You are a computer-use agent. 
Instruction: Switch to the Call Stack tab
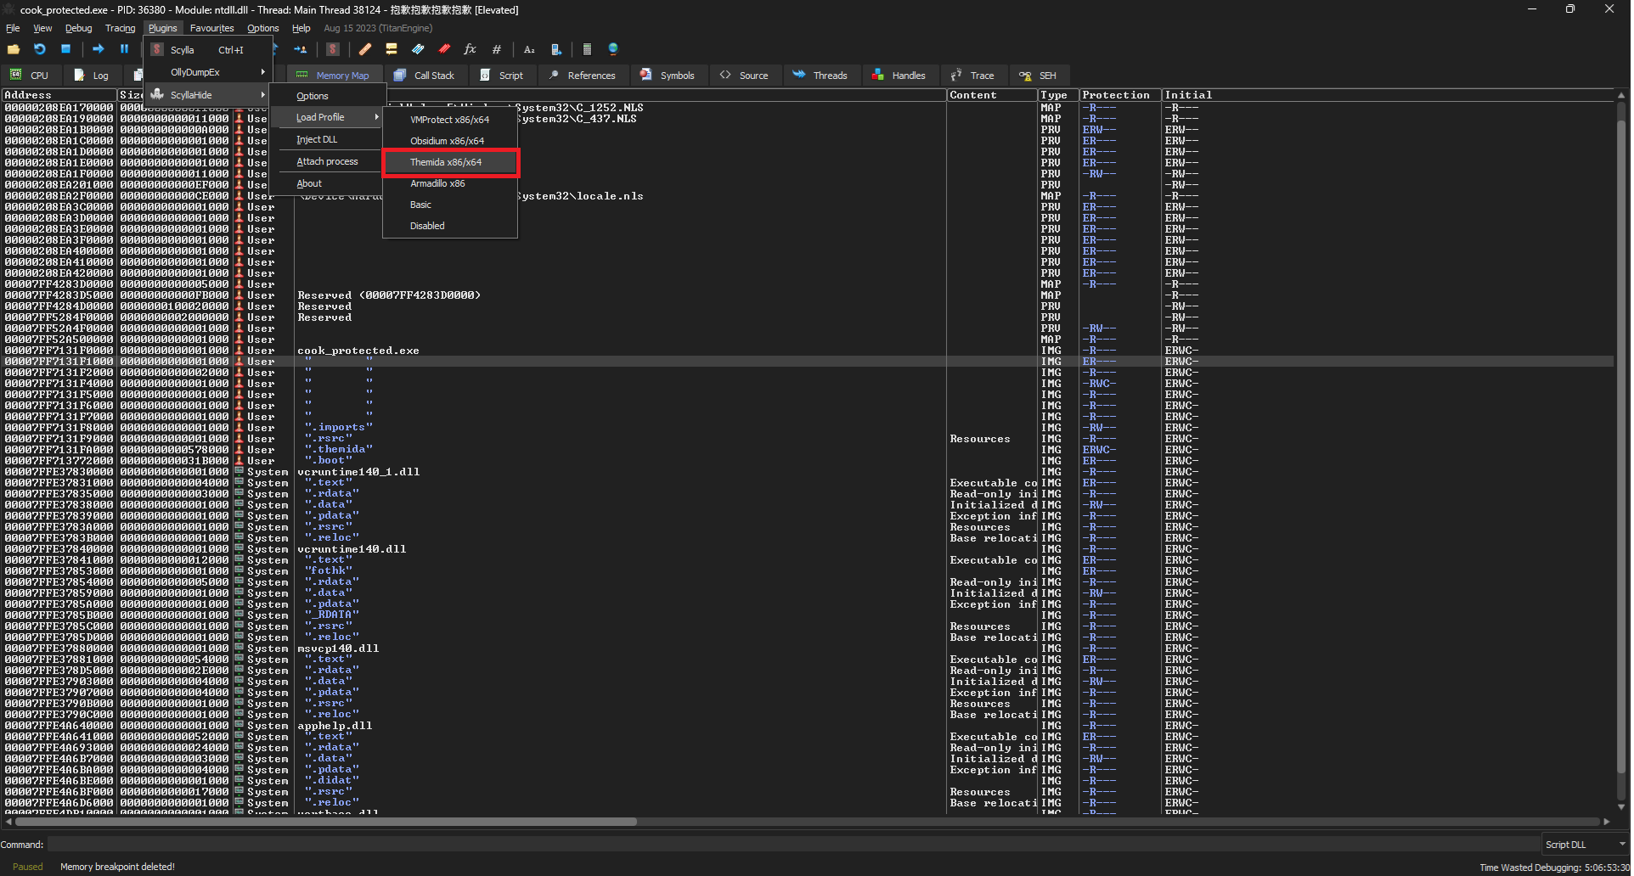(x=425, y=76)
